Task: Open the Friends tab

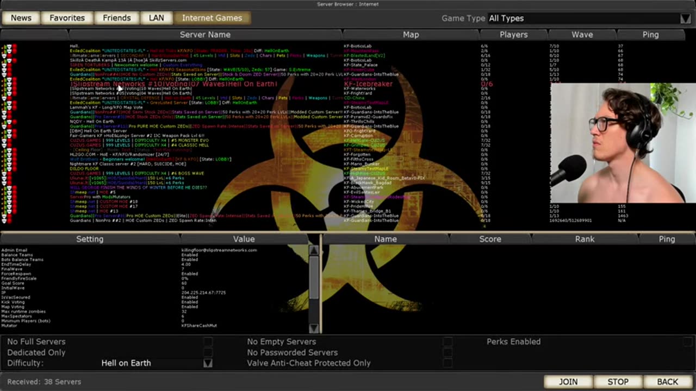Action: point(117,18)
